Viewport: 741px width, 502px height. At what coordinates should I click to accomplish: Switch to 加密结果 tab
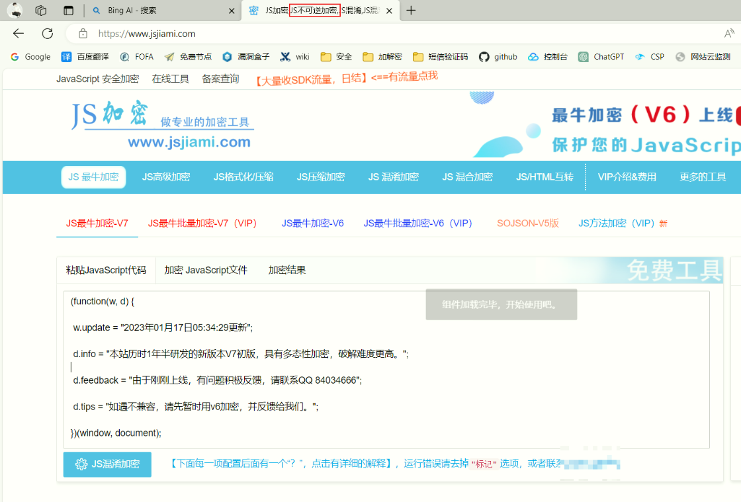(287, 270)
